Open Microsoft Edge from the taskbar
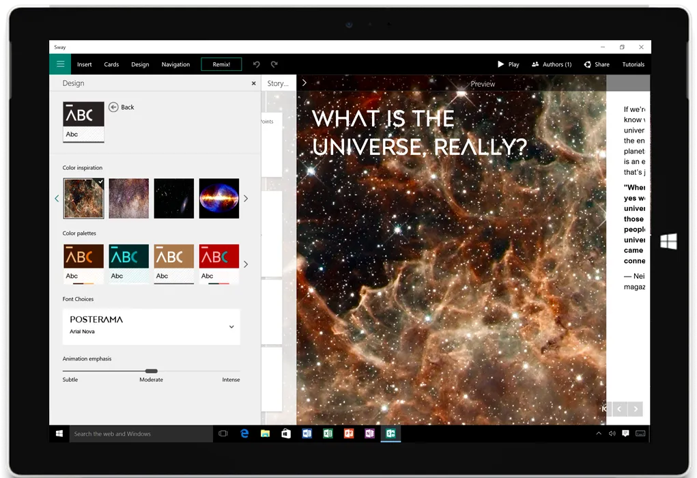 click(244, 434)
